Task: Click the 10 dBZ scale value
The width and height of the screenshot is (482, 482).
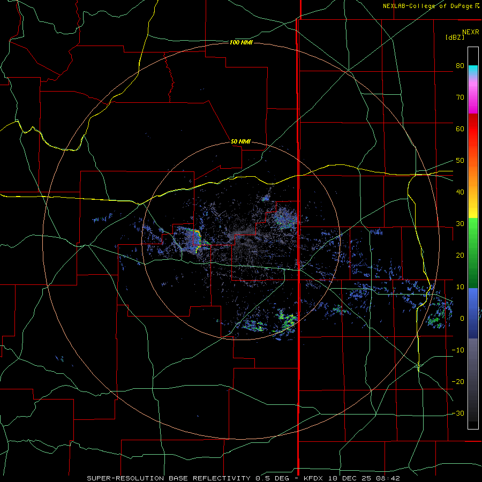Action: point(460,287)
